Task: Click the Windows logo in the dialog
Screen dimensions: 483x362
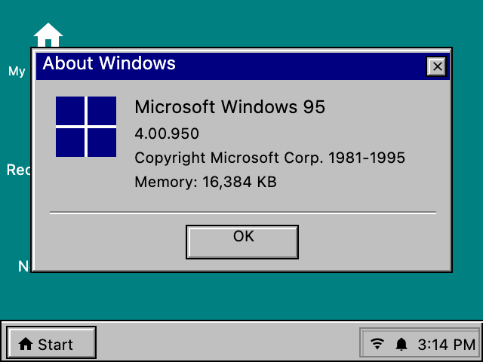Action: (86, 127)
